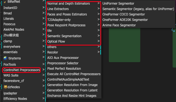Click the green node on canvas

pos(125,45)
